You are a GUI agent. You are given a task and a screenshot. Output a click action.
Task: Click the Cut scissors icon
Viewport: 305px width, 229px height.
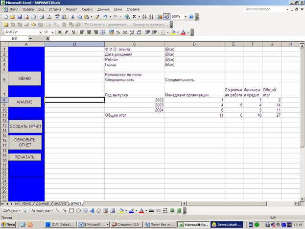pos(73,17)
